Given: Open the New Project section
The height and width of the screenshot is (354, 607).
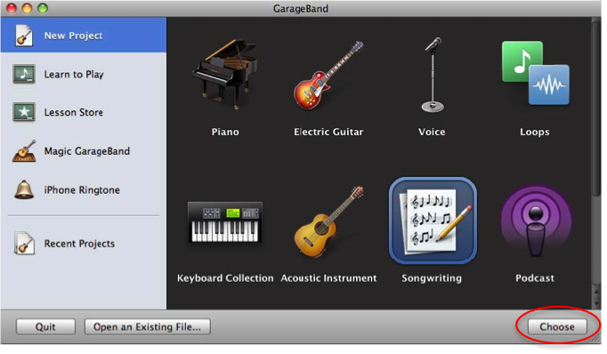Looking at the screenshot, I should tap(84, 35).
